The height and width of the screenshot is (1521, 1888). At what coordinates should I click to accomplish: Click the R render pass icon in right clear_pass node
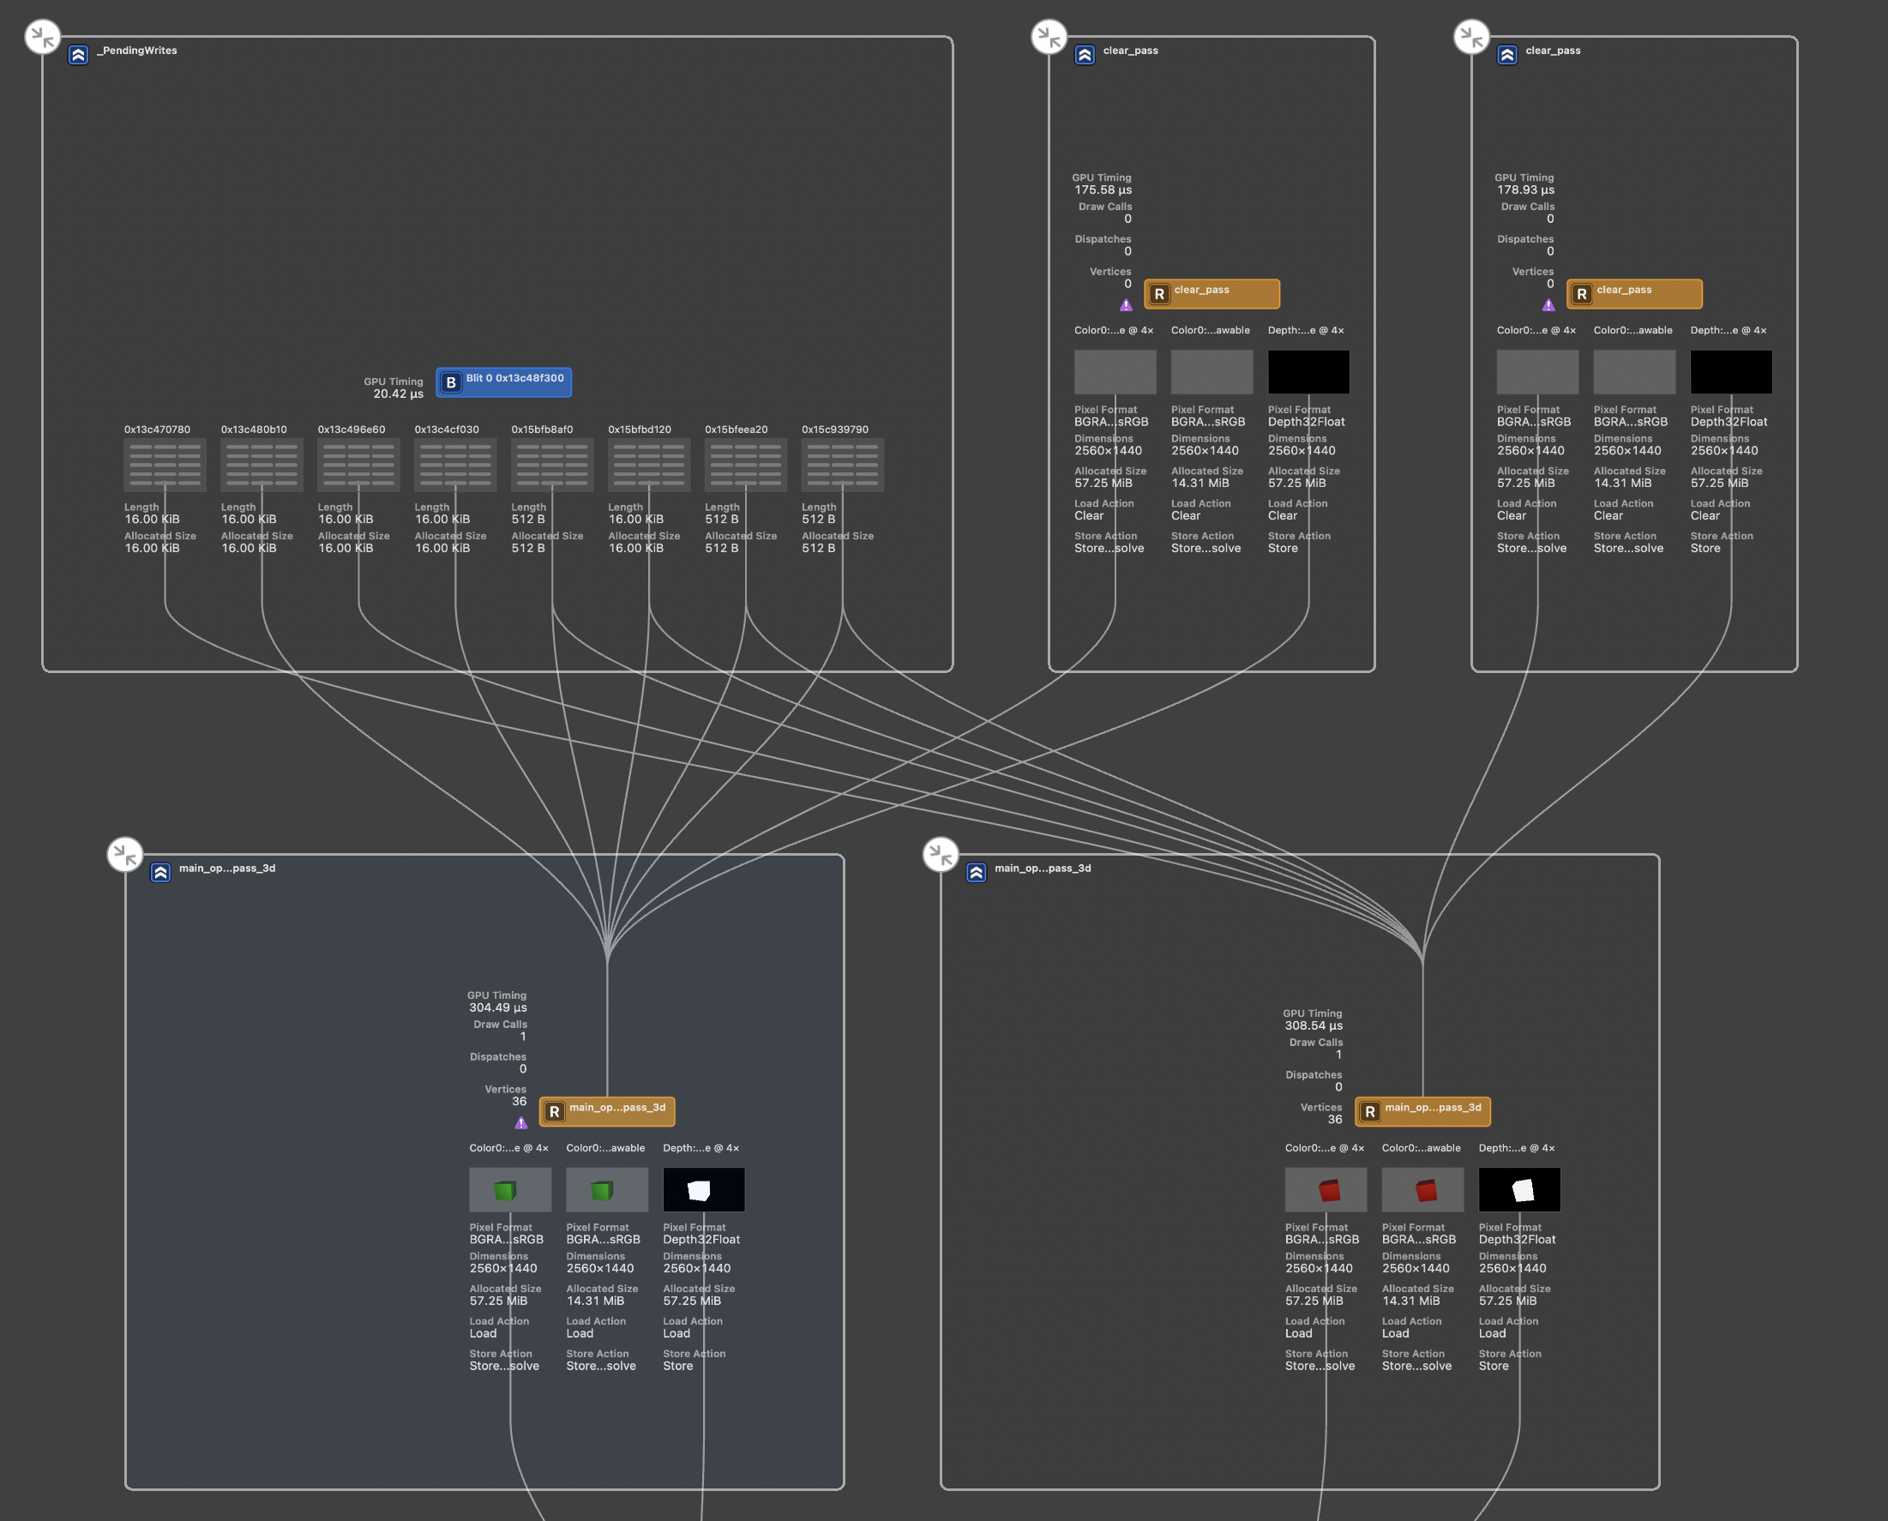(x=1582, y=293)
